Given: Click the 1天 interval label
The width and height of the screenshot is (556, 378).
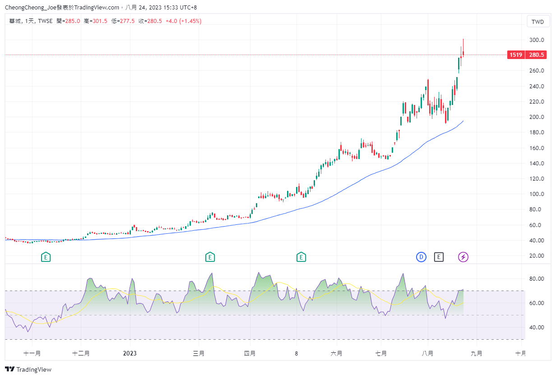Looking at the screenshot, I should (x=30, y=21).
